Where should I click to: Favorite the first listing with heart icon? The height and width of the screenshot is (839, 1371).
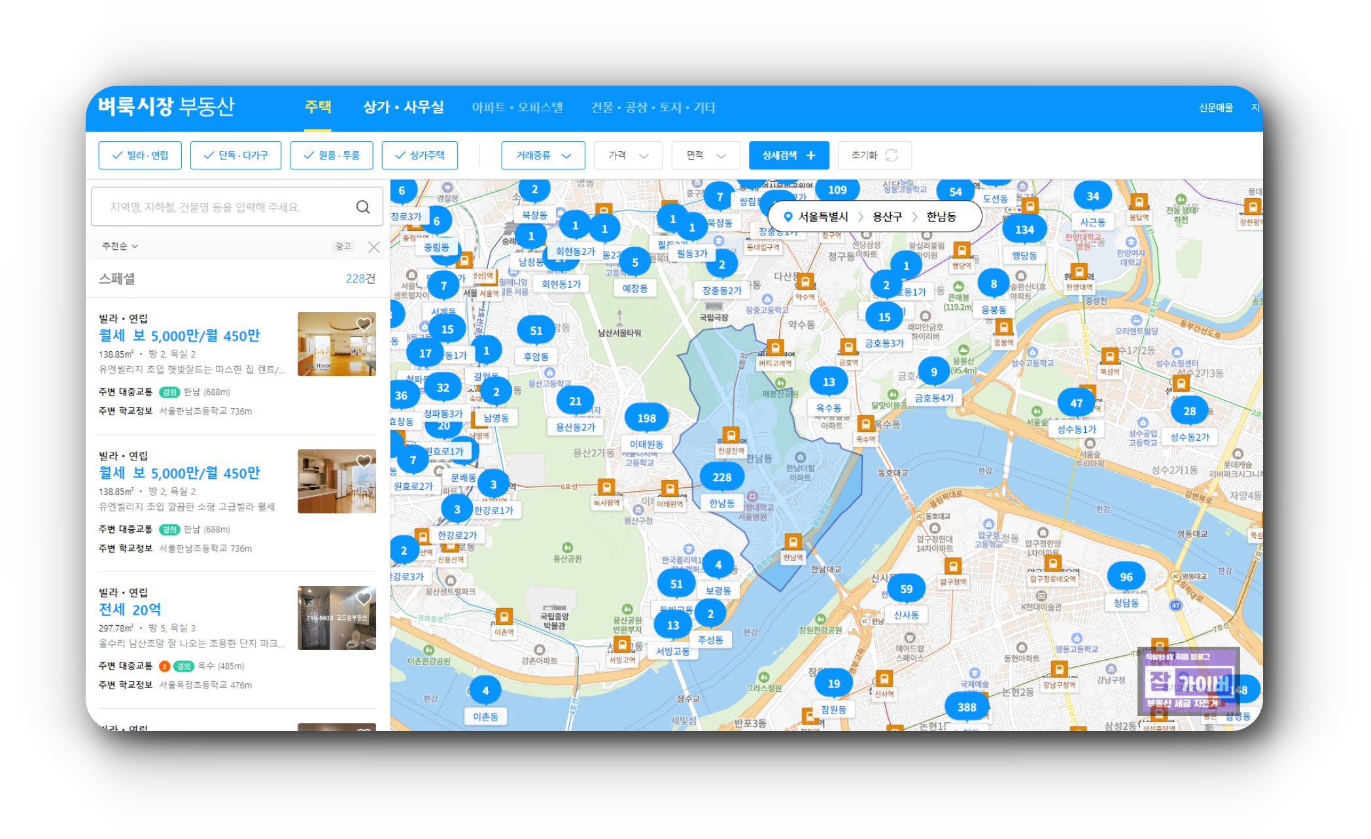[364, 324]
